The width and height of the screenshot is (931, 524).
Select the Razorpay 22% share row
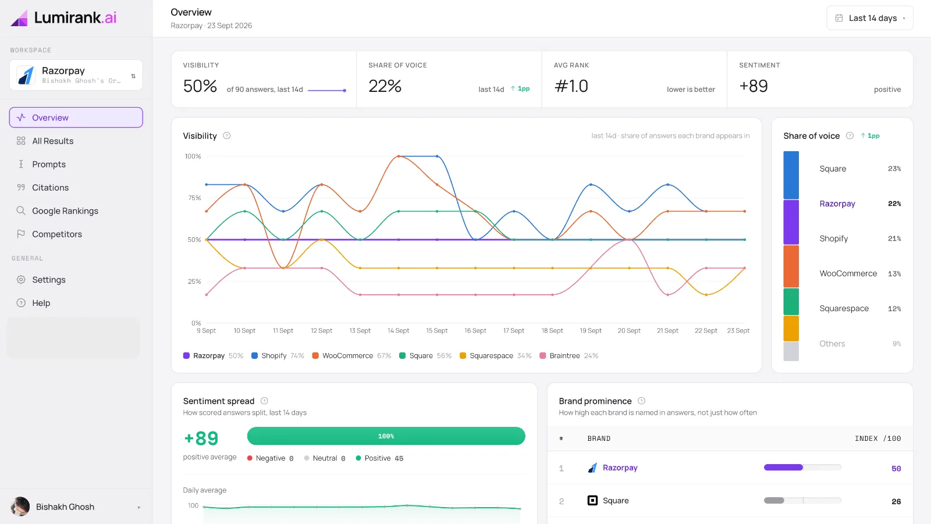click(x=860, y=204)
